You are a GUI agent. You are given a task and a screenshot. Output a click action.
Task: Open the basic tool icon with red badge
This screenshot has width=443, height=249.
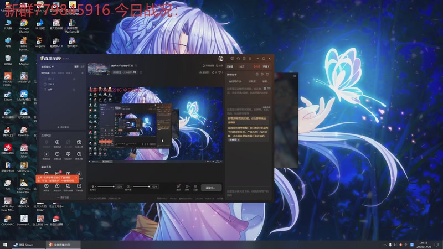tap(58, 173)
